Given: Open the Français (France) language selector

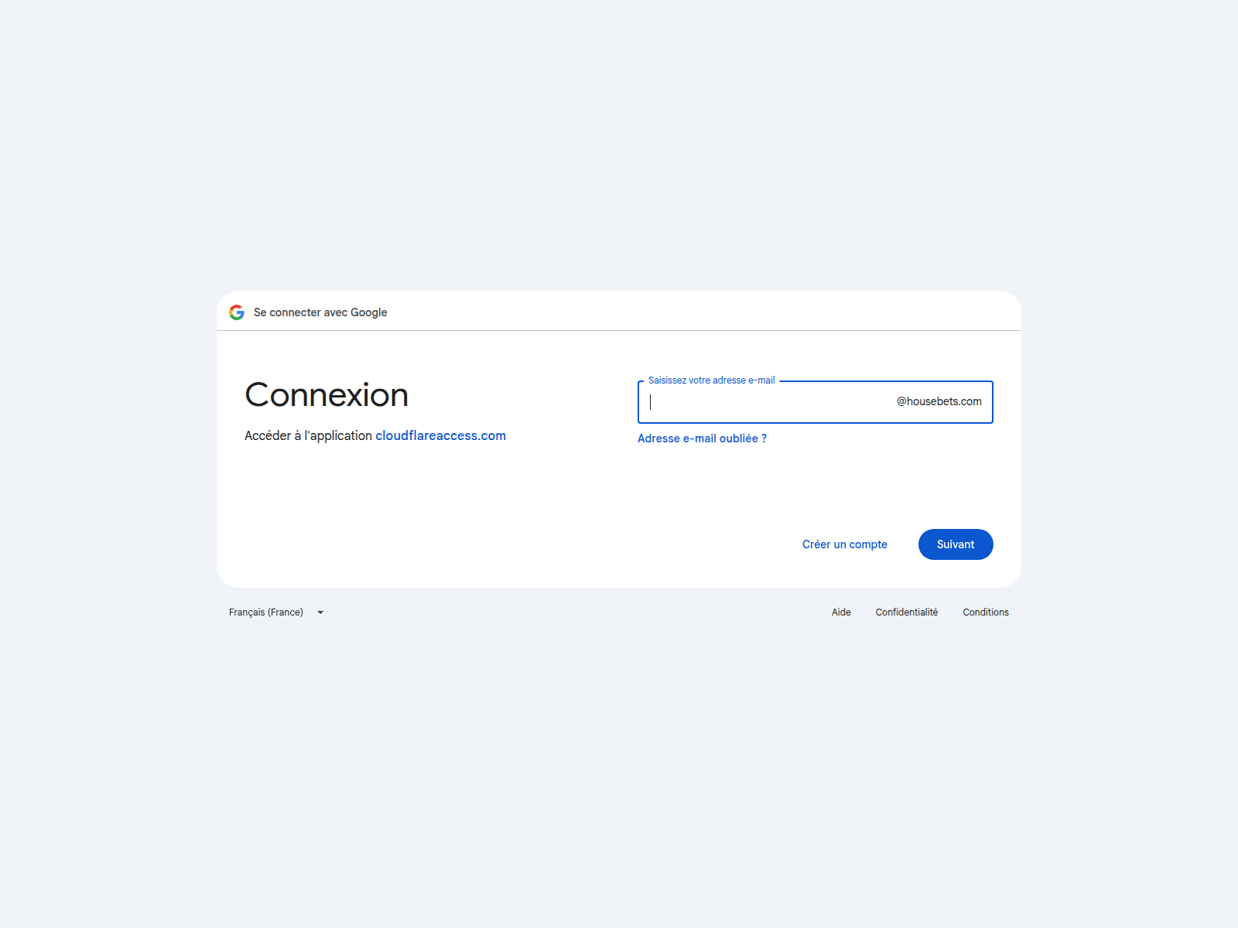Looking at the screenshot, I should pos(277,612).
